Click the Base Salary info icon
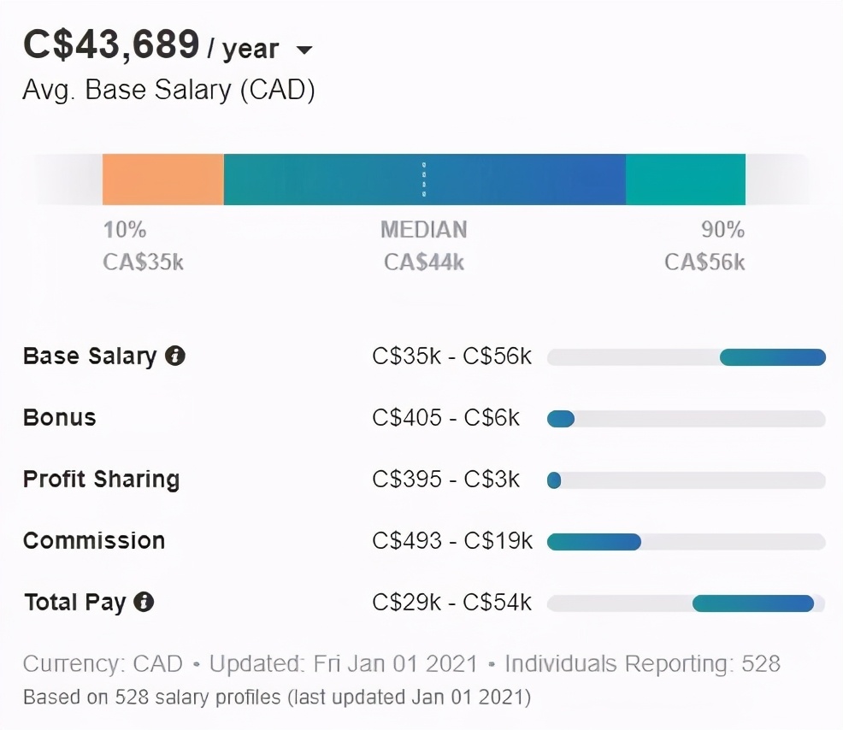Screen dimensions: 843x730 [x=175, y=356]
